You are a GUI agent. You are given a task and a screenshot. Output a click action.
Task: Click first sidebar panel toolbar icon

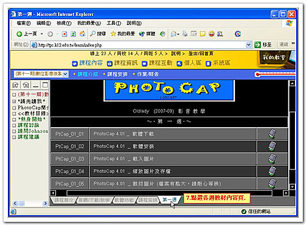click(x=15, y=85)
